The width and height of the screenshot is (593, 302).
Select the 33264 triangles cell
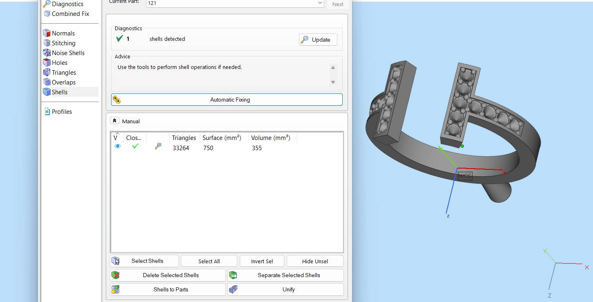click(181, 148)
